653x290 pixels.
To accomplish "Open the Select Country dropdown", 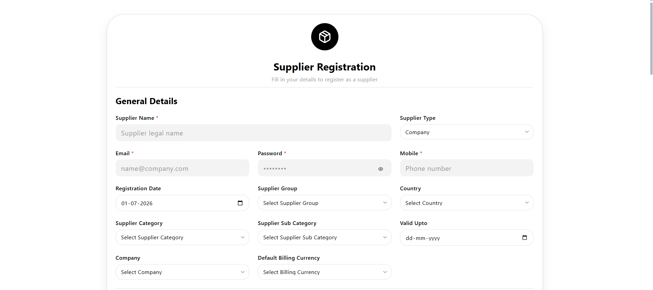I will coord(466,203).
